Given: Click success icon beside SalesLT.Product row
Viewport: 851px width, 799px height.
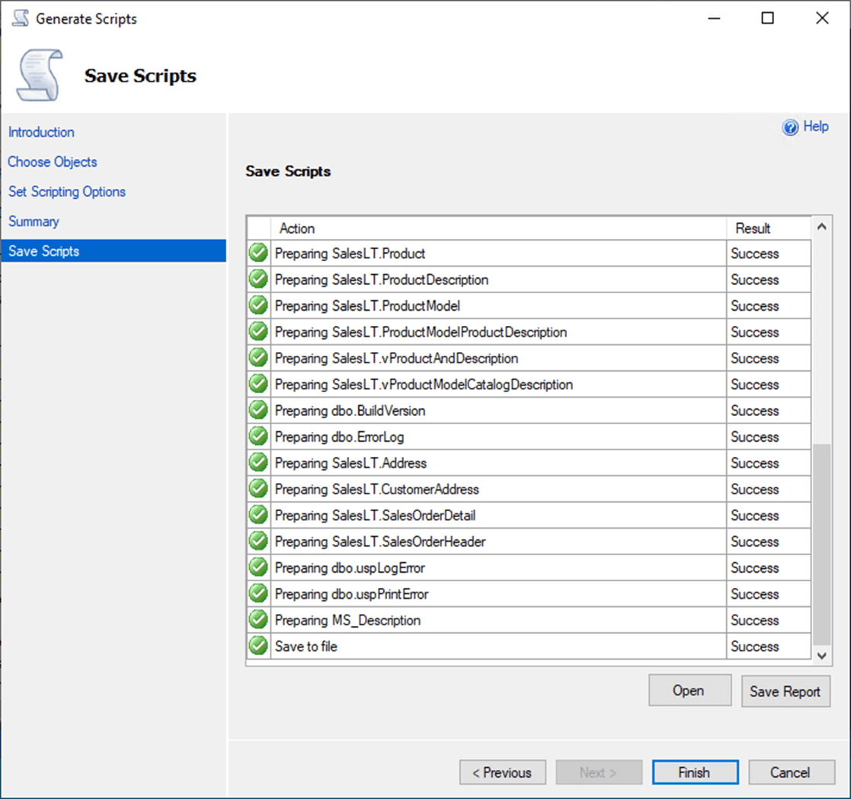Looking at the screenshot, I should (258, 253).
